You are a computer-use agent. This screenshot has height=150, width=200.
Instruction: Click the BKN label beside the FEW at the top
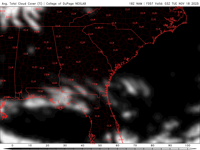coord(38,9)
